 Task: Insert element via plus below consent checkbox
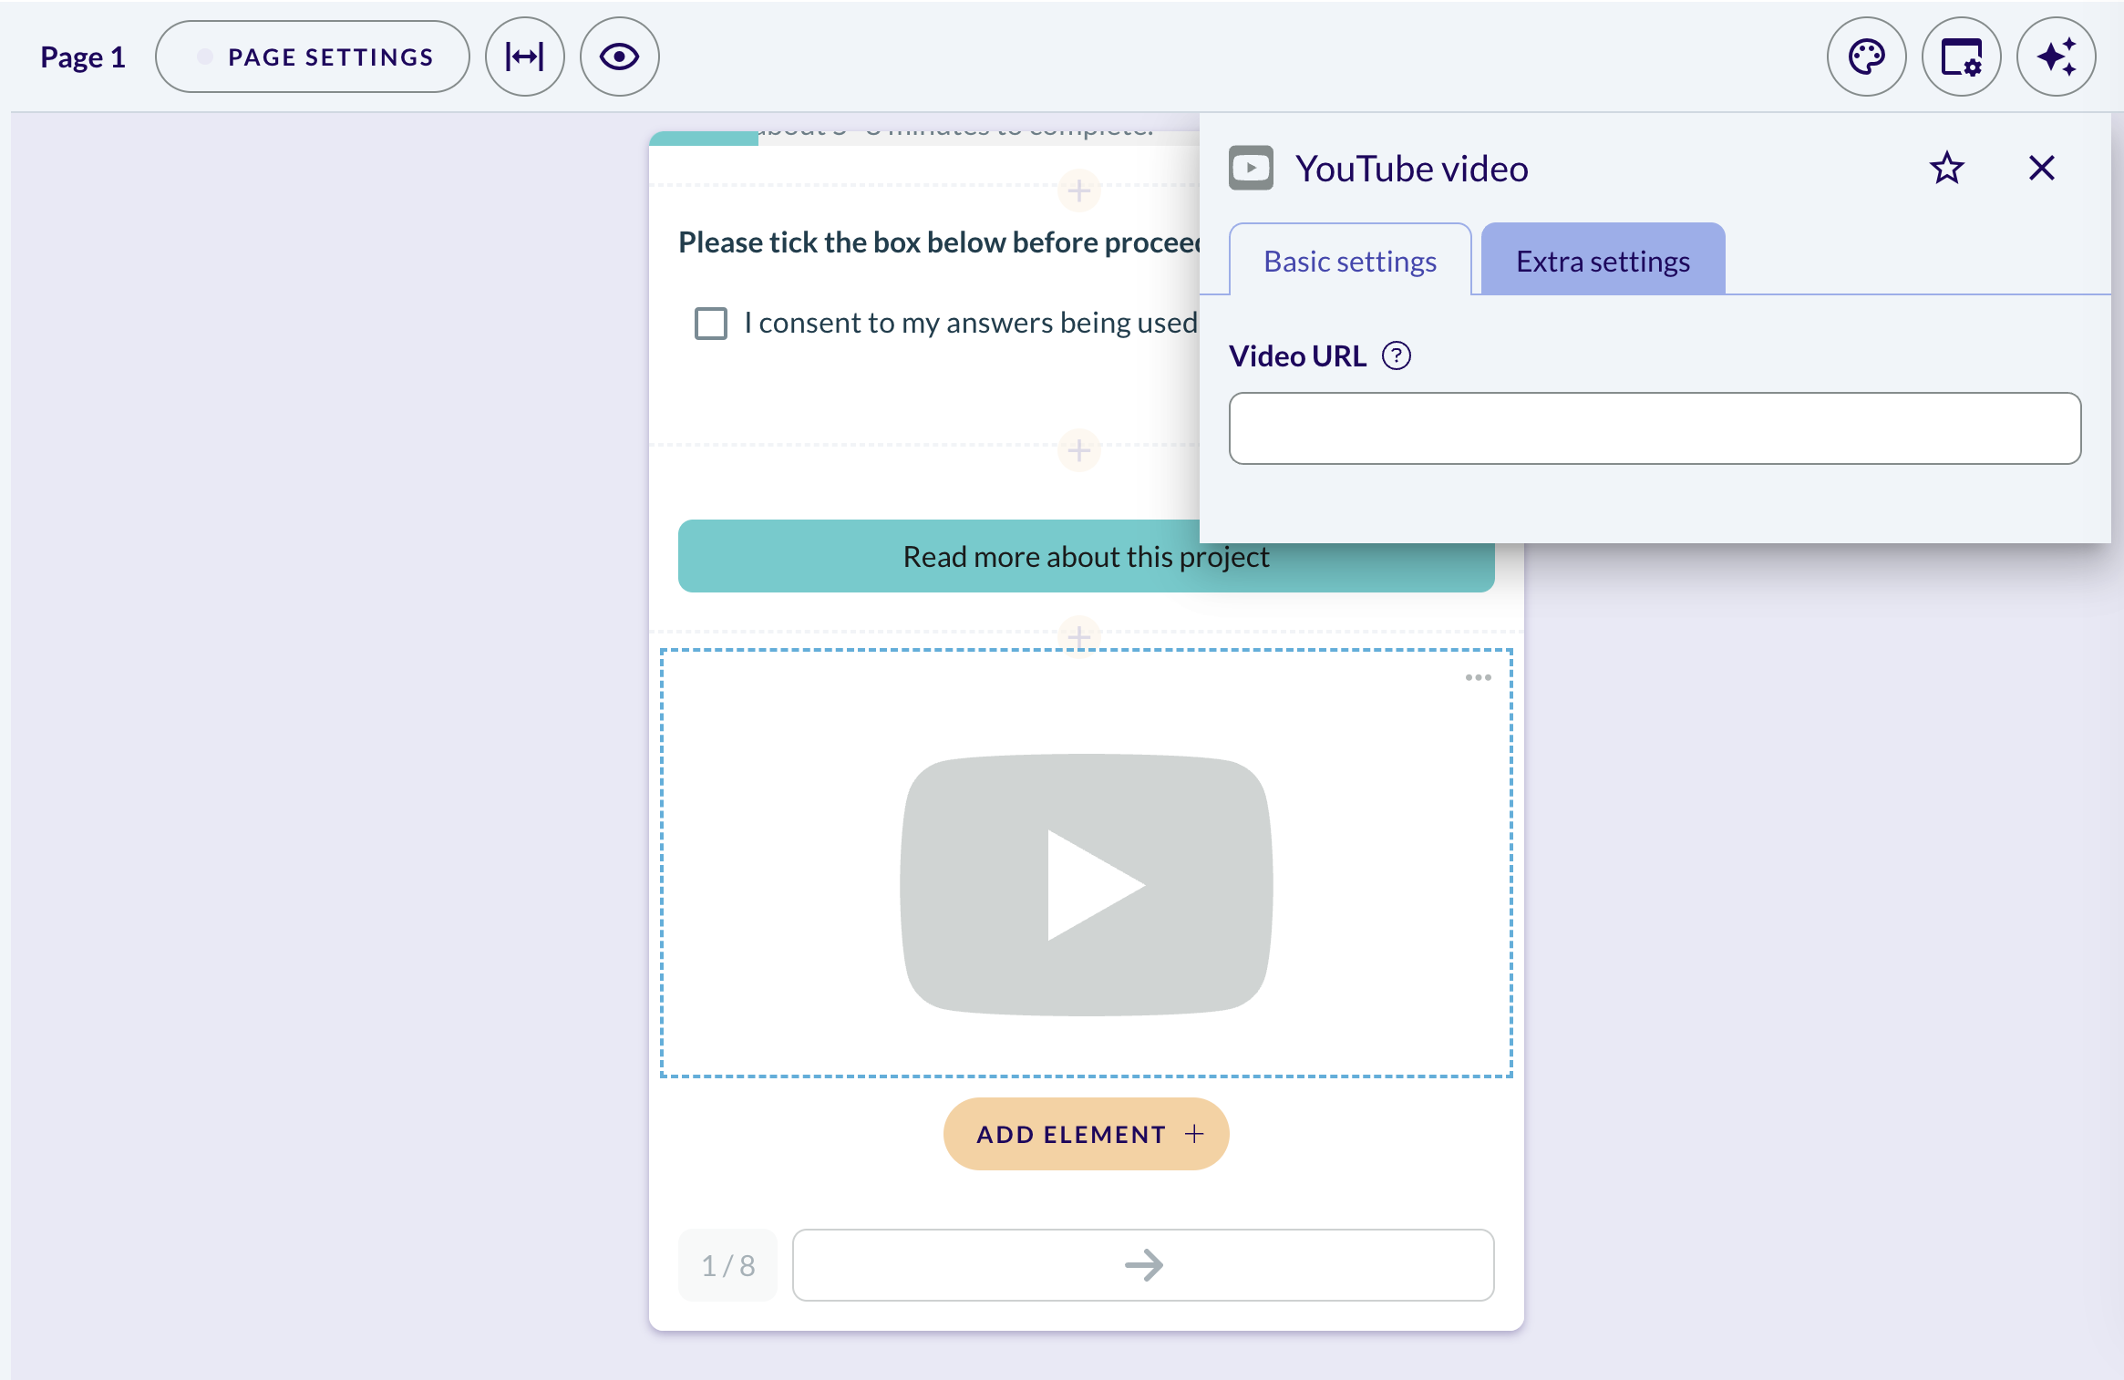click(x=1079, y=450)
